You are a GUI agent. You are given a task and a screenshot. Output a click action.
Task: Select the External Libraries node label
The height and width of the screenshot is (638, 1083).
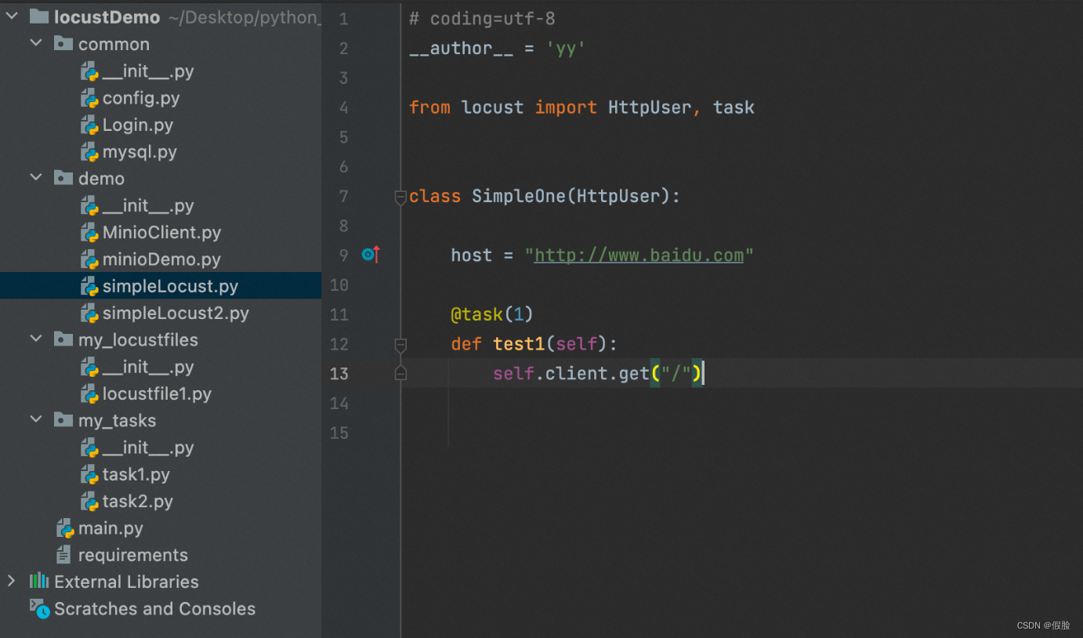(x=126, y=581)
